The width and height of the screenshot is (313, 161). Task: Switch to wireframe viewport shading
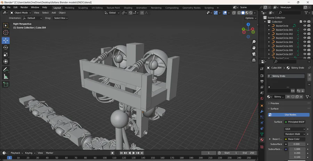point(239,13)
